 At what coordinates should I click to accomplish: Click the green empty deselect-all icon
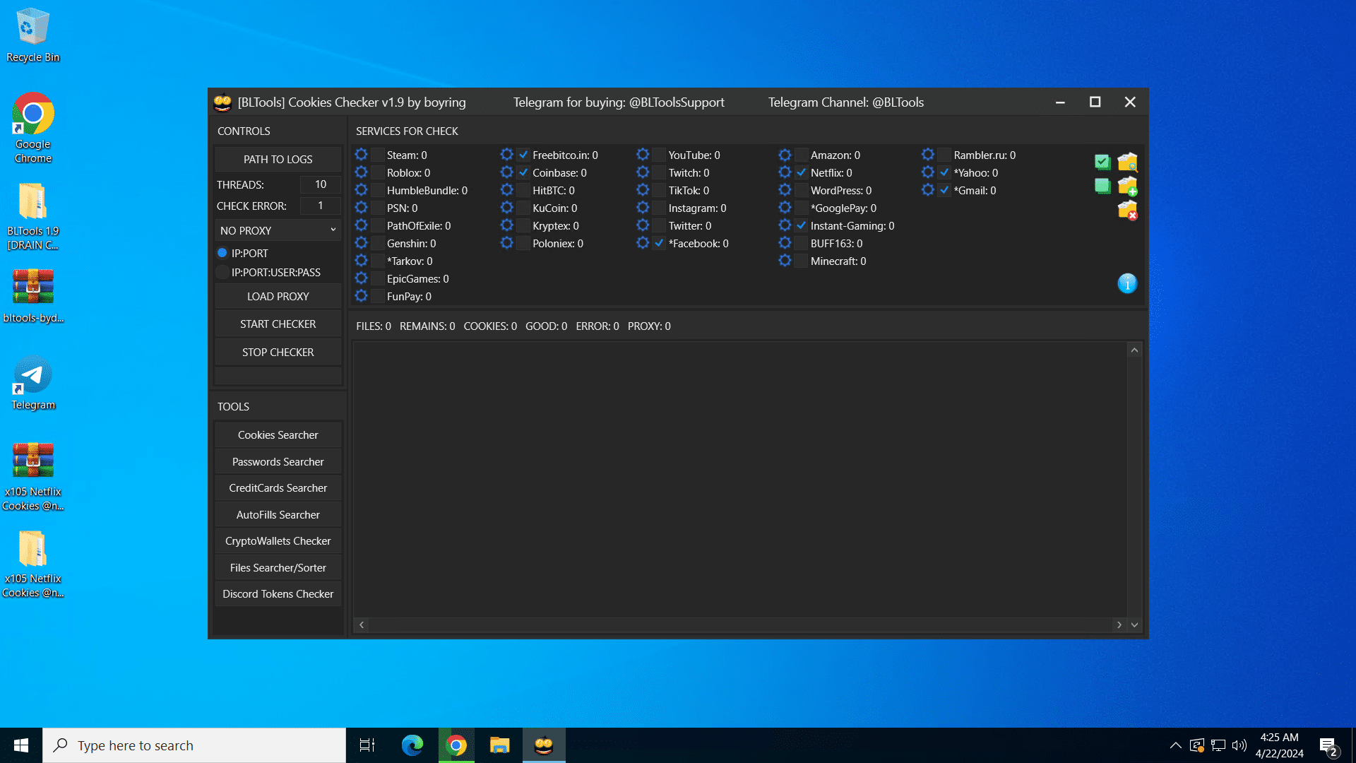pyautogui.click(x=1102, y=187)
